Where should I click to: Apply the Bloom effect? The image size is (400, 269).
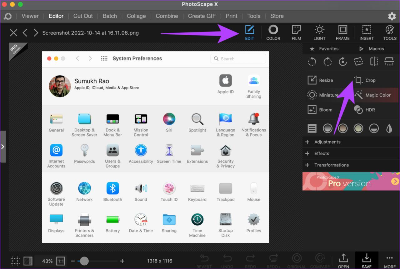tap(320, 110)
